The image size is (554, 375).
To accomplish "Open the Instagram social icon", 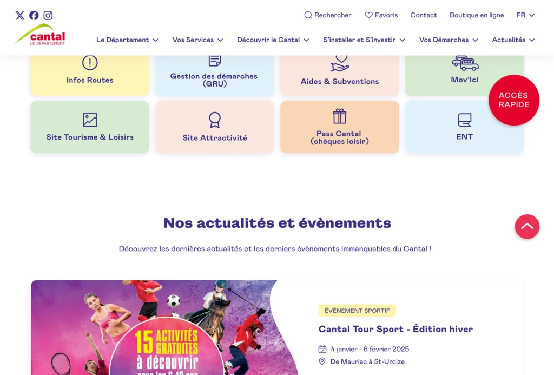I will point(48,15).
